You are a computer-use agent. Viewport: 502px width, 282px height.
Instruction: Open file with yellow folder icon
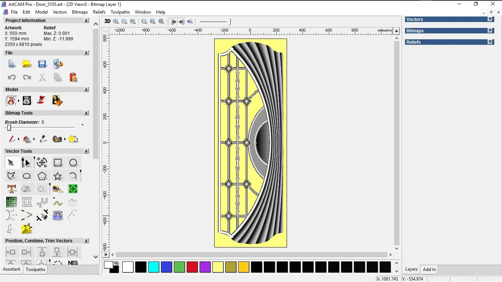[27, 64]
